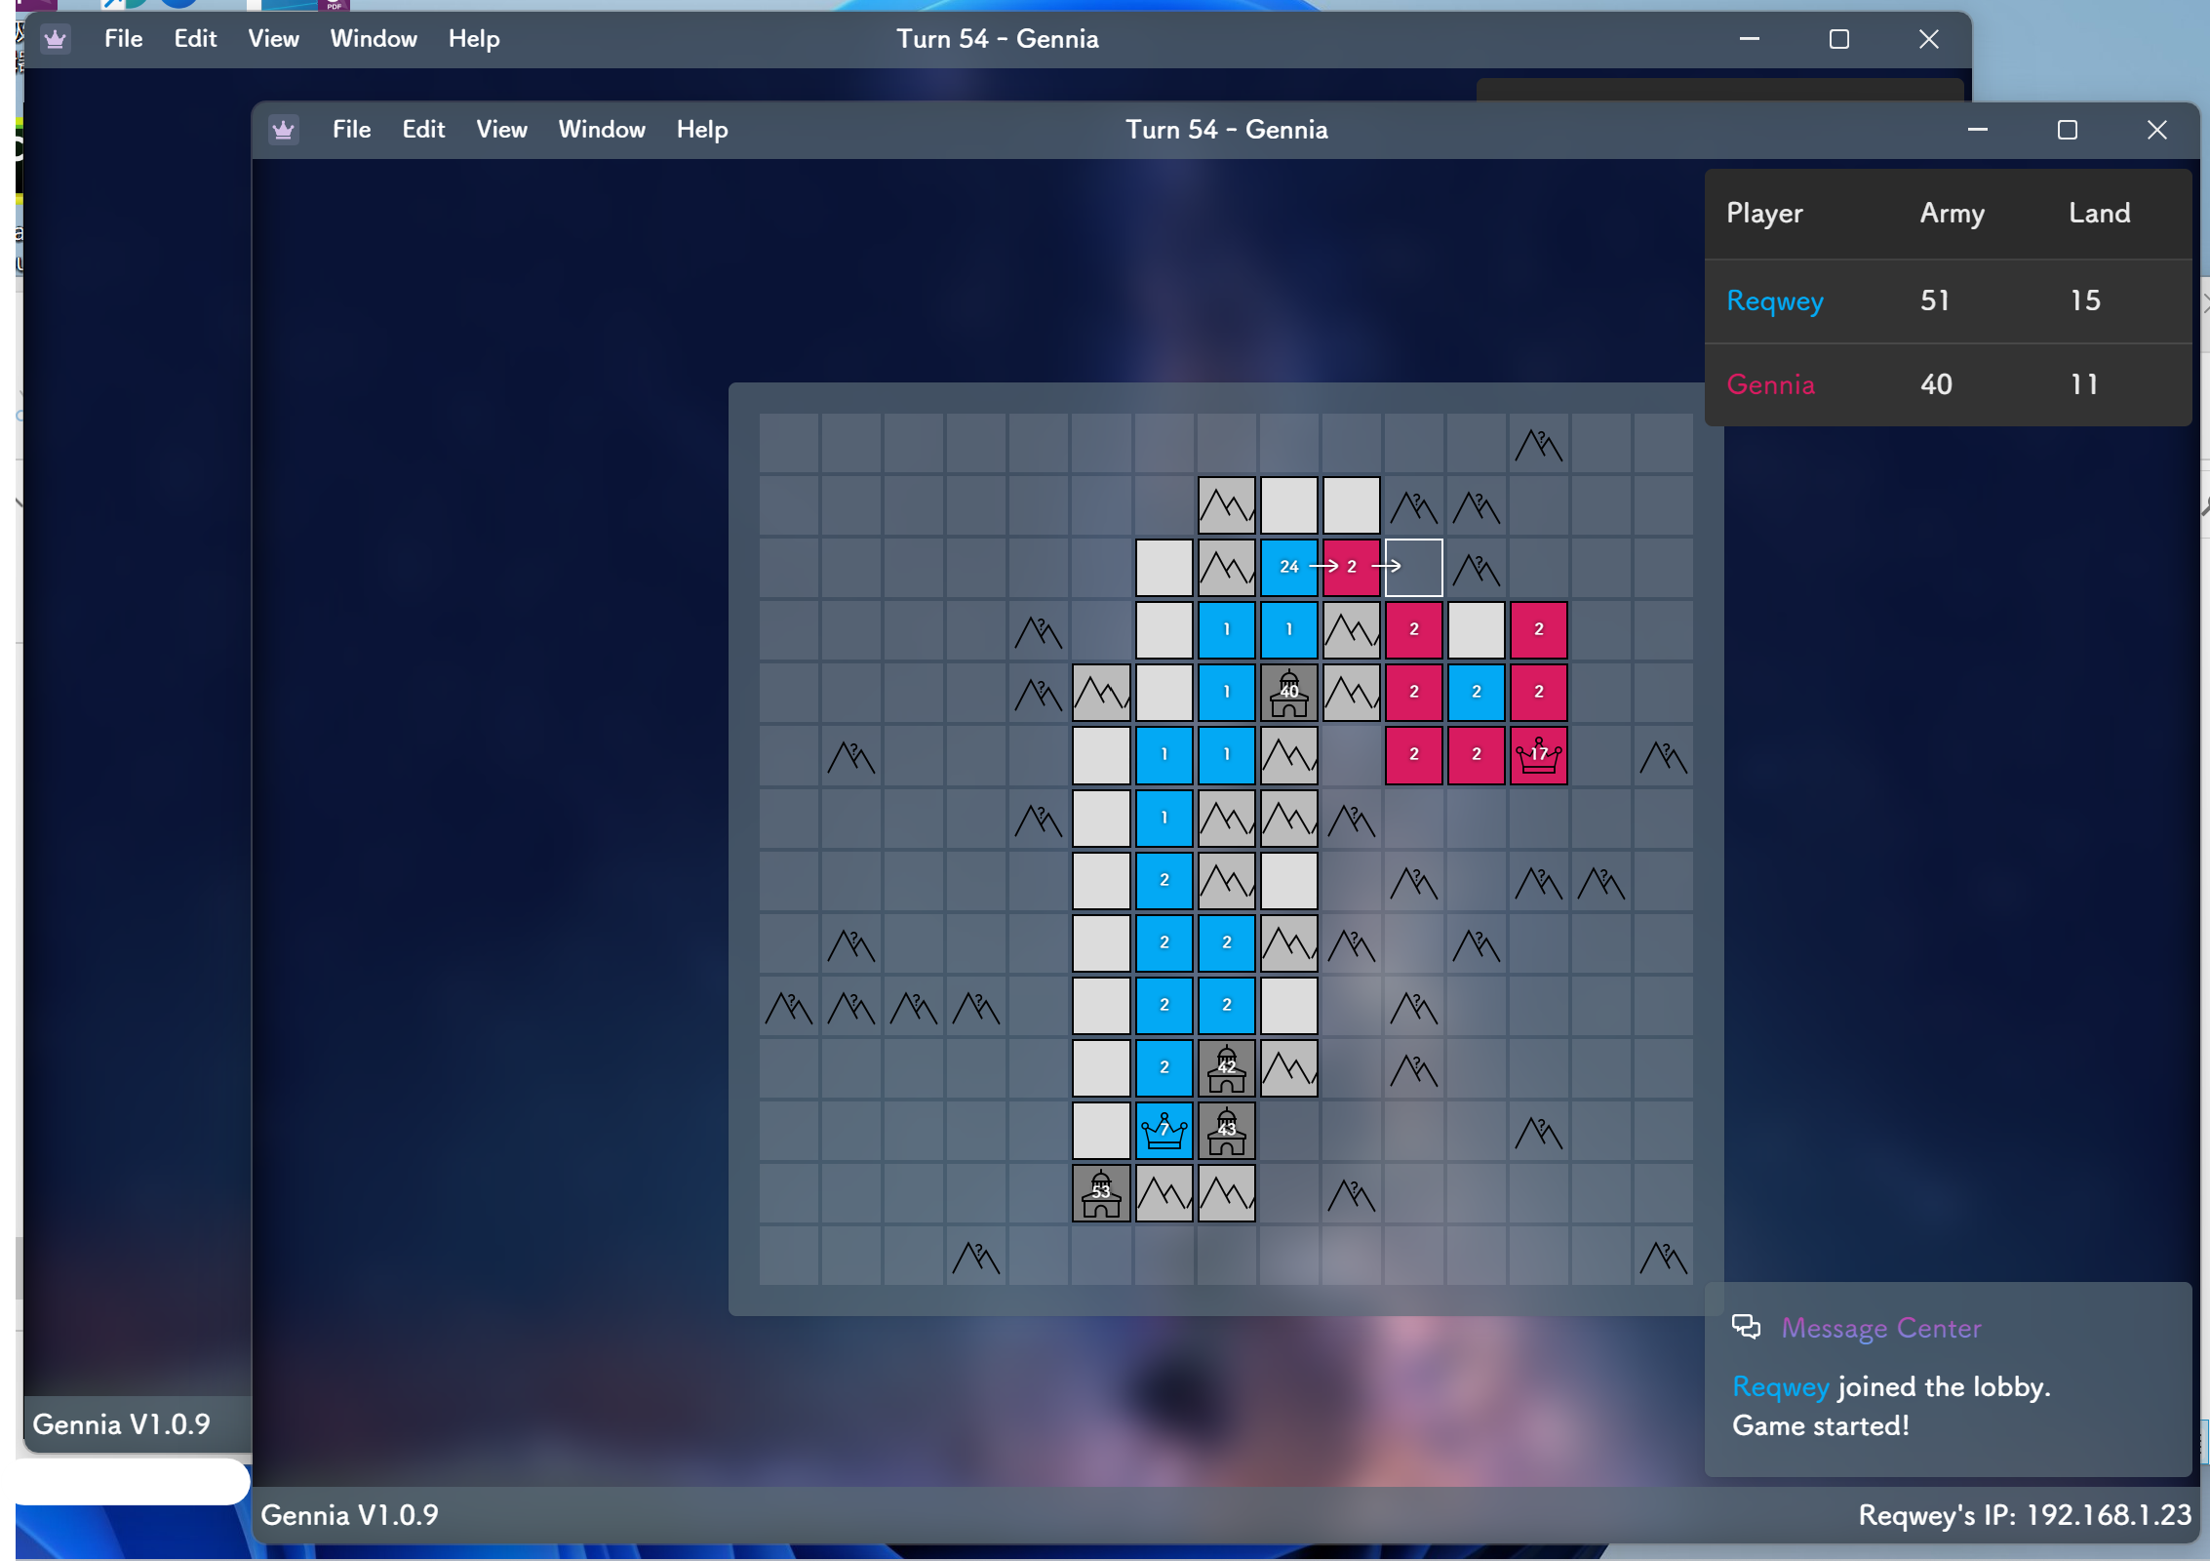Select the blue army tile with 24
Viewport: 2210px width, 1561px height.
coord(1288,567)
